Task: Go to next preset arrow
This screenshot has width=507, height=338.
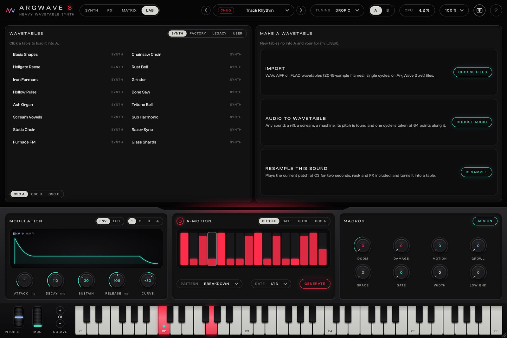Action: click(301, 10)
